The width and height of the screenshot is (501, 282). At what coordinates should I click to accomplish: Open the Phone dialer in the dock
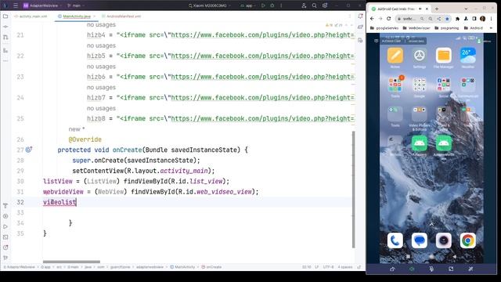pos(395,240)
